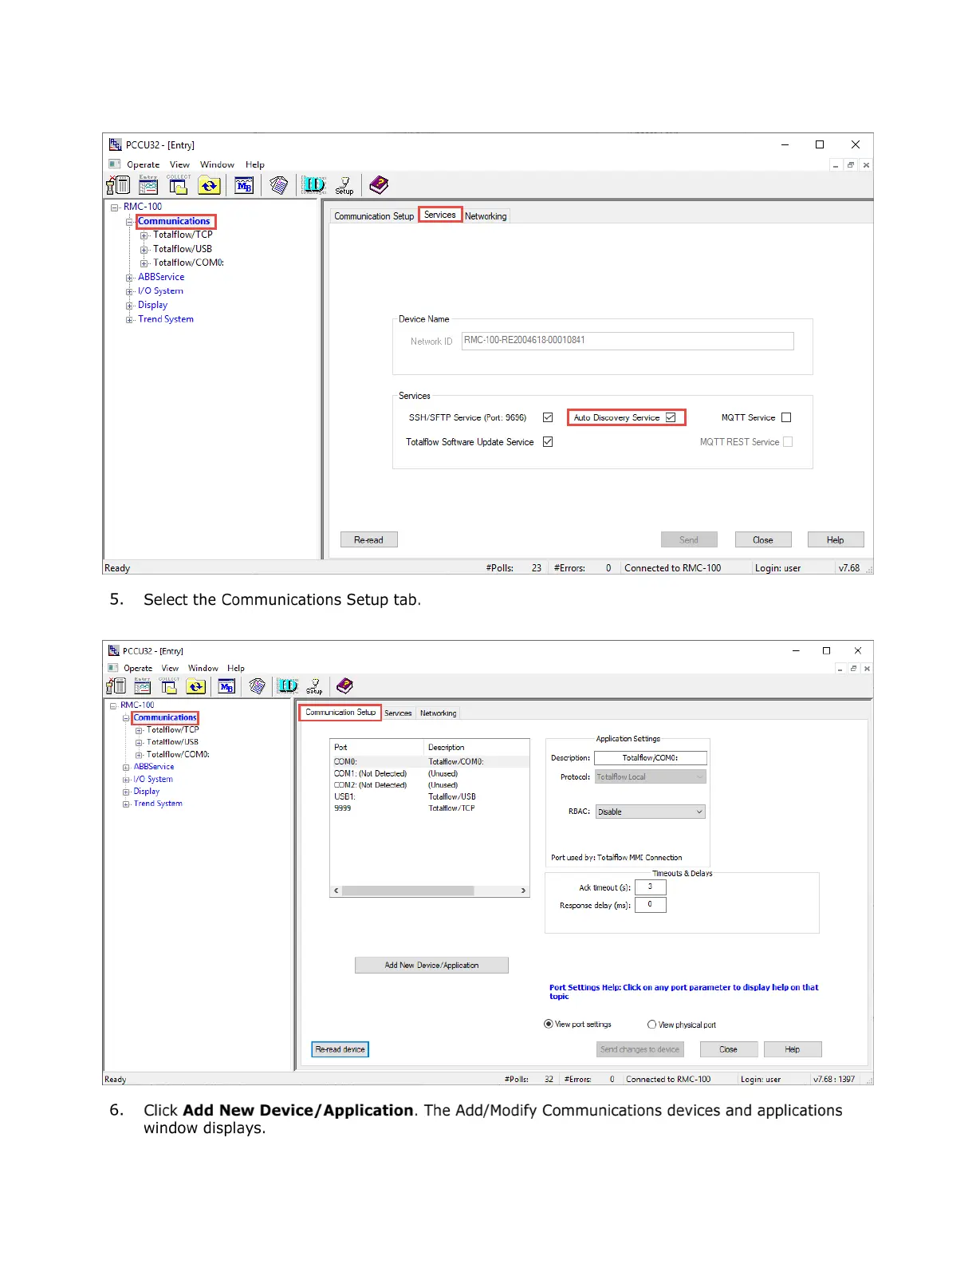Click the Re-read button in the upper window
The width and height of the screenshot is (976, 1264).
pos(368,539)
